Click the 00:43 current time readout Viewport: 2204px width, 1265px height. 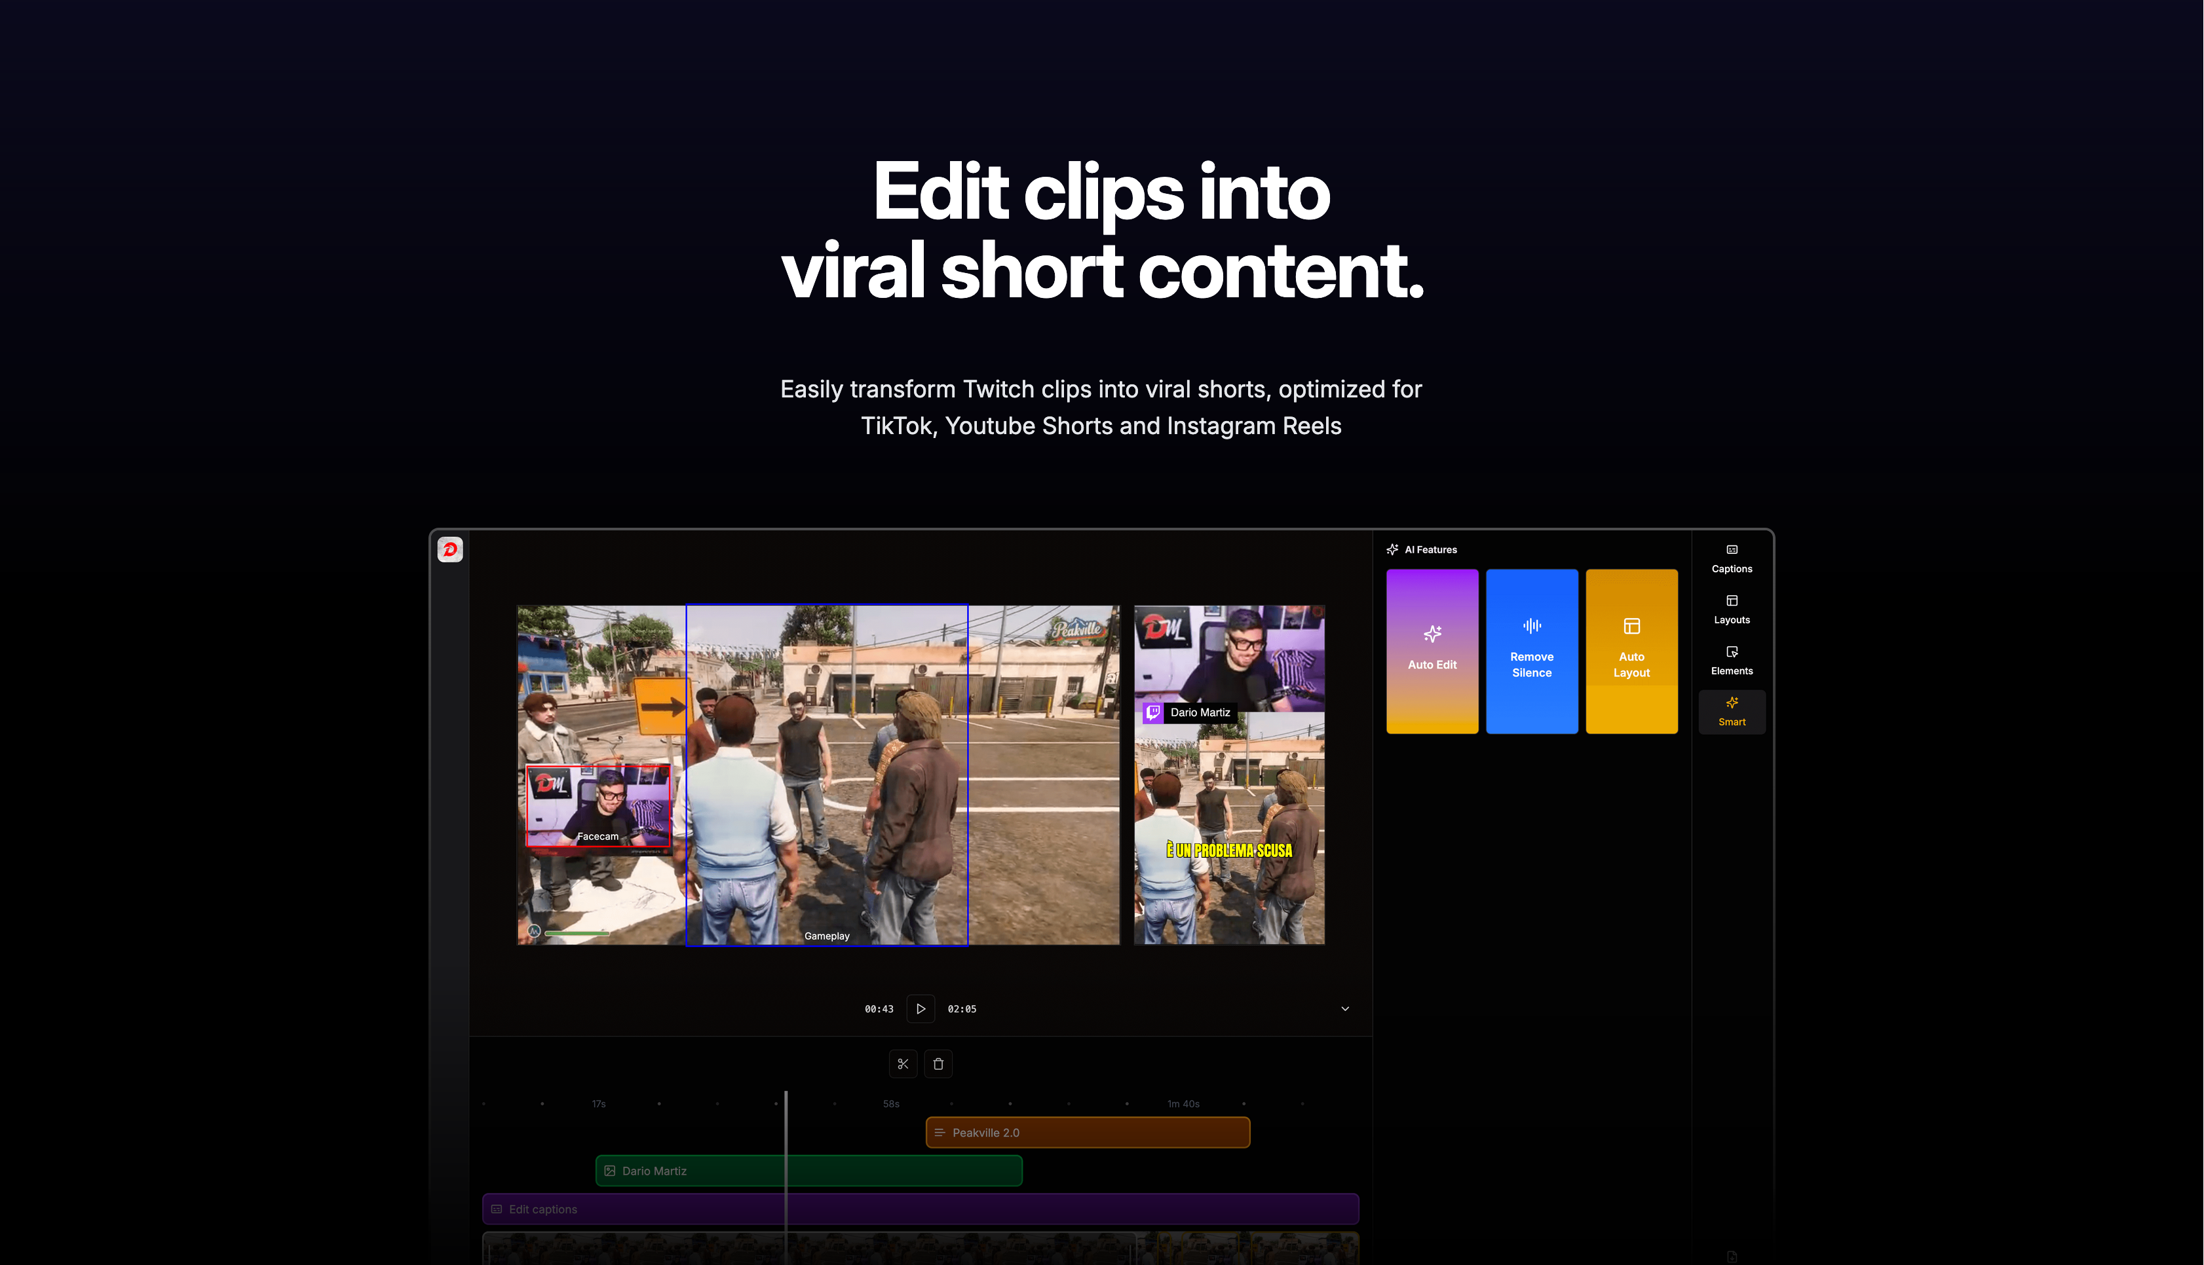click(x=879, y=1009)
